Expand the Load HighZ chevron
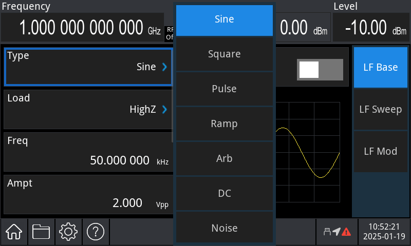 tap(164, 109)
